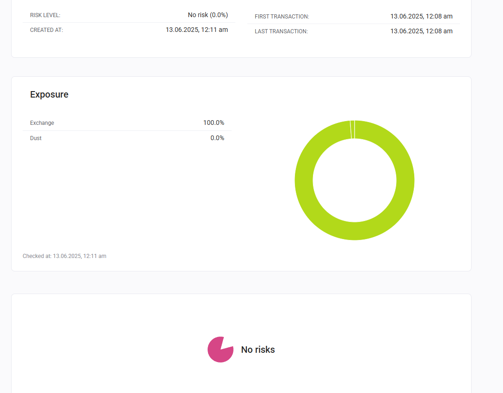This screenshot has width=503, height=393.
Task: Click the RISK LEVEL label
Action: click(x=45, y=15)
